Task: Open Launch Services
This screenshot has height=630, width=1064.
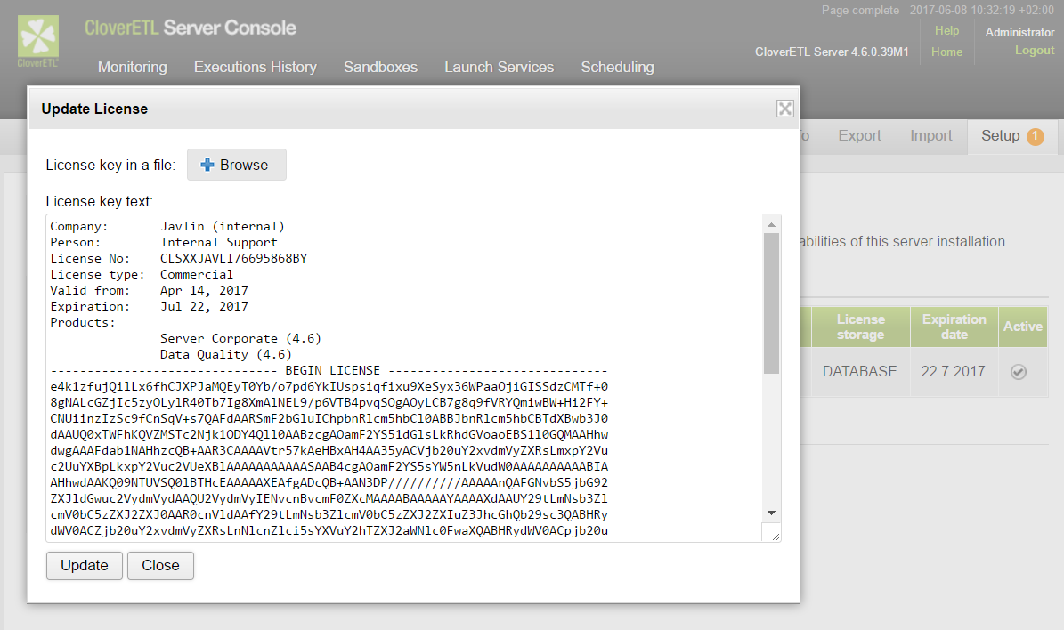Action: [x=500, y=67]
